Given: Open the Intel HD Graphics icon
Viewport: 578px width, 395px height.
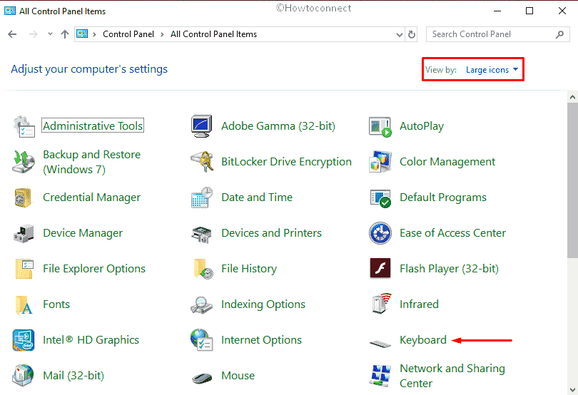Looking at the screenshot, I should pyautogui.click(x=24, y=339).
